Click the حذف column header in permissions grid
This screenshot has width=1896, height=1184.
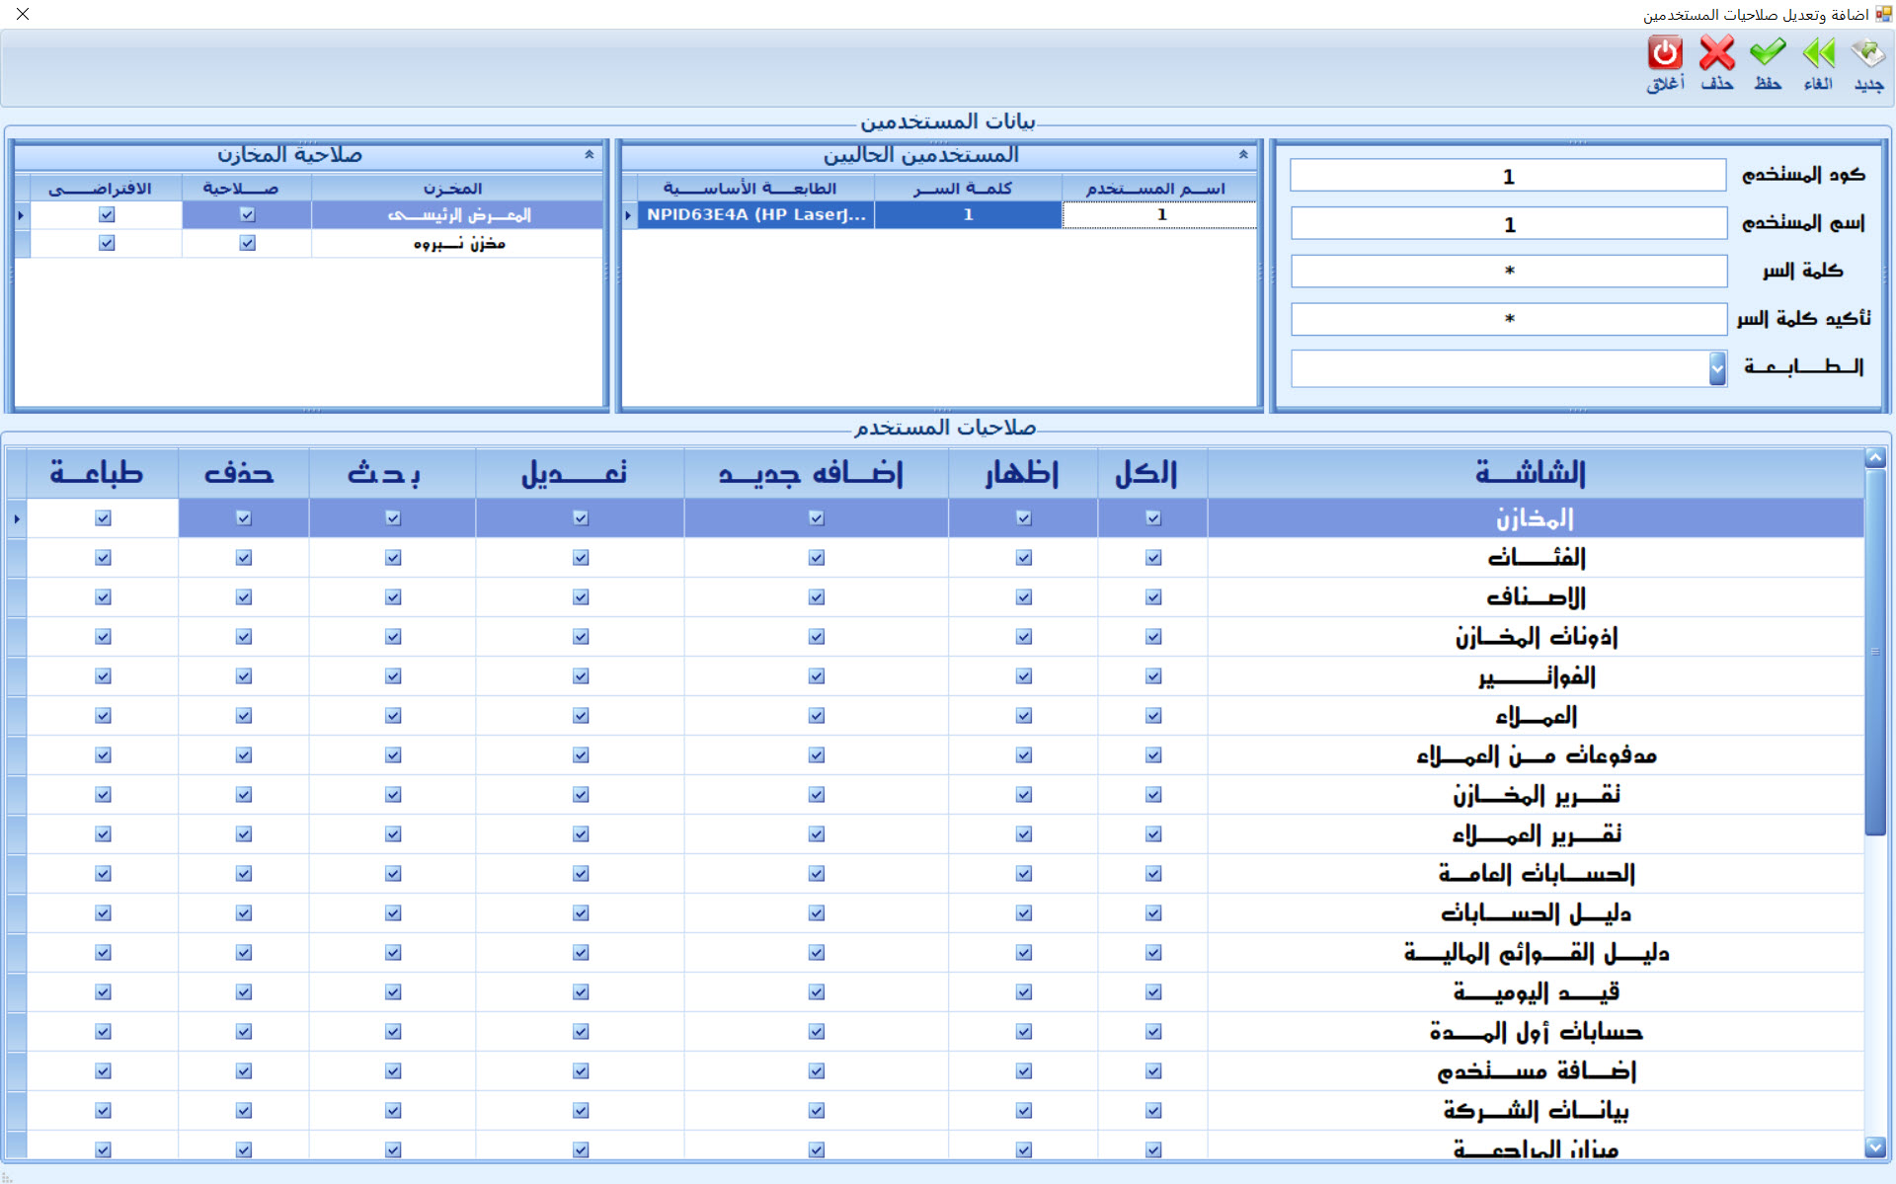pyautogui.click(x=243, y=473)
